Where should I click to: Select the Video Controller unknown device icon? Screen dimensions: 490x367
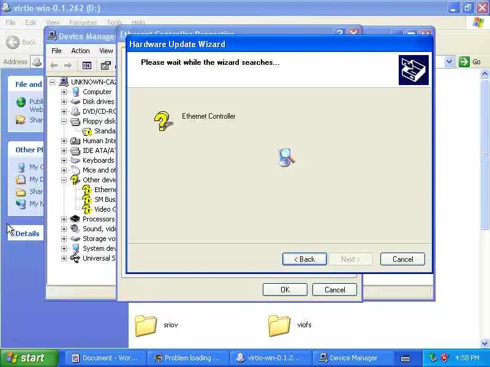coord(86,209)
